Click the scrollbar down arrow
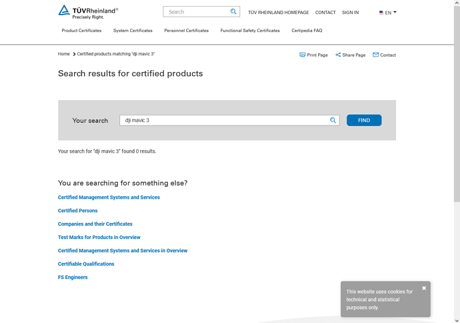The width and height of the screenshot is (460, 323). 457,320
